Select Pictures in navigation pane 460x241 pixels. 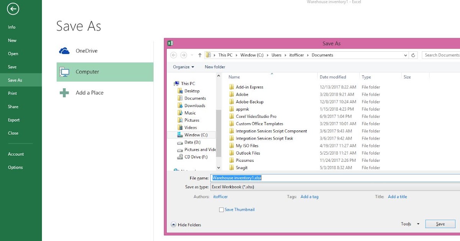191,120
